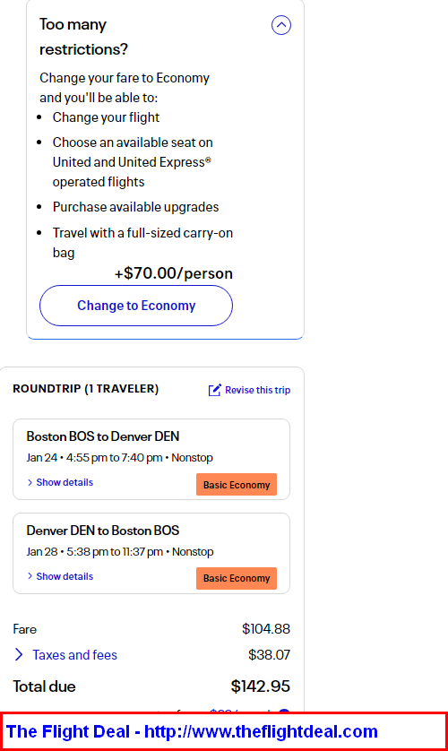Select the Boston BOS to Denver DEN card

click(x=151, y=460)
